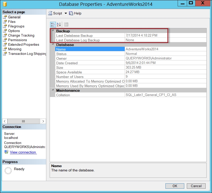Viewport: 212px width, 193px height.
Task: Click the Script scroll icon
Action: click(50, 13)
